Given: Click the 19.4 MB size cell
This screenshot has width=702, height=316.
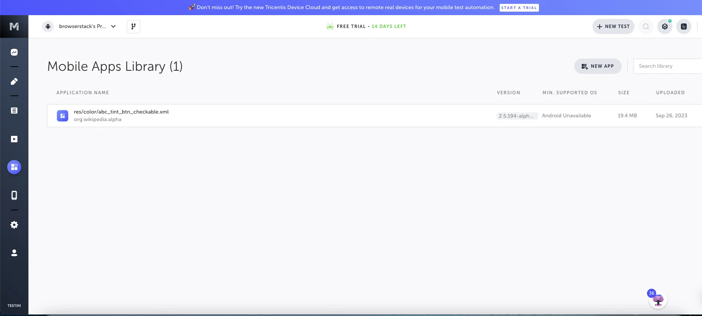Looking at the screenshot, I should click(x=627, y=116).
